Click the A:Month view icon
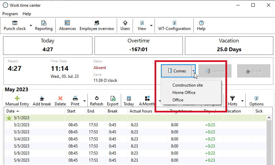The height and width of the screenshot is (165, 275). click(147, 101)
